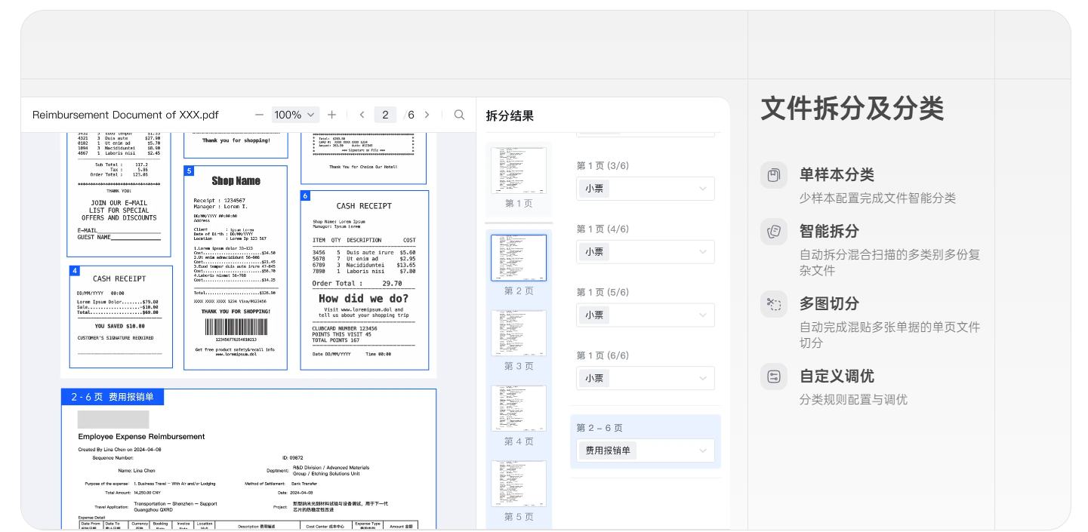Screen dimensions: 1088x532
Task: Go to next page with right arrow
Action: coord(427,114)
